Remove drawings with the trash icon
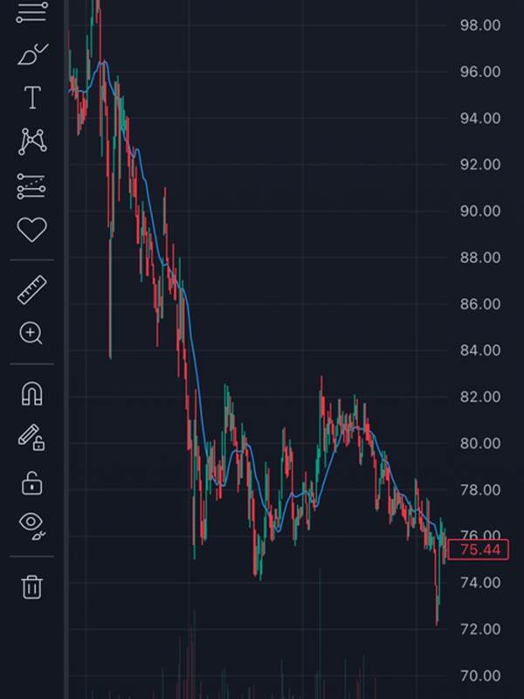 pos(32,586)
